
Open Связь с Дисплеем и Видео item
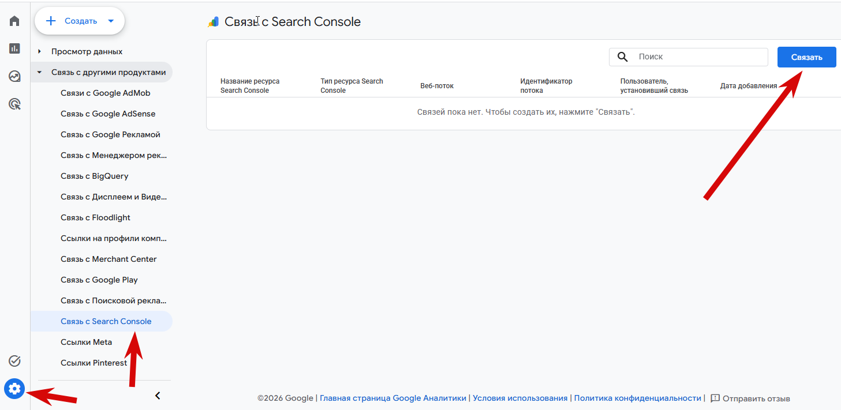[114, 197]
